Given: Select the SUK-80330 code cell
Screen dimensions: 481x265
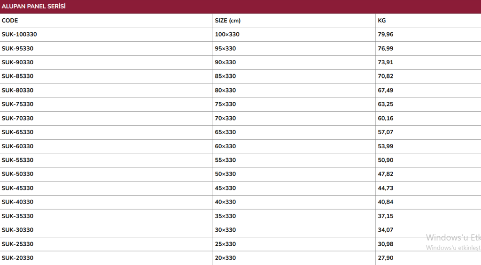Looking at the screenshot, I should [x=18, y=90].
